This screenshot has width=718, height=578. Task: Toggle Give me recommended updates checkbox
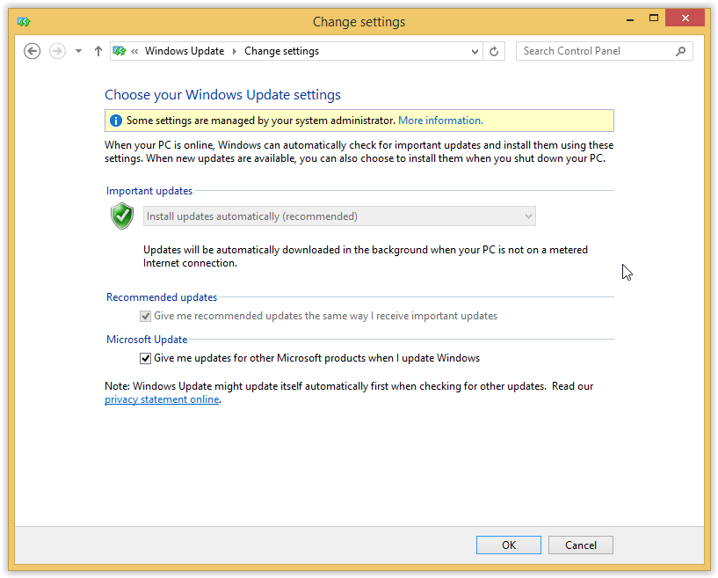(x=145, y=316)
